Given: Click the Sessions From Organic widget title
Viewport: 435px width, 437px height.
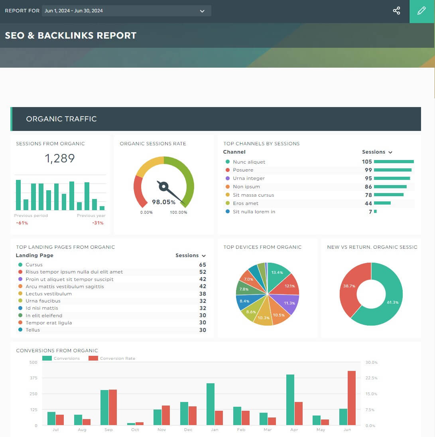Looking at the screenshot, I should (51, 144).
